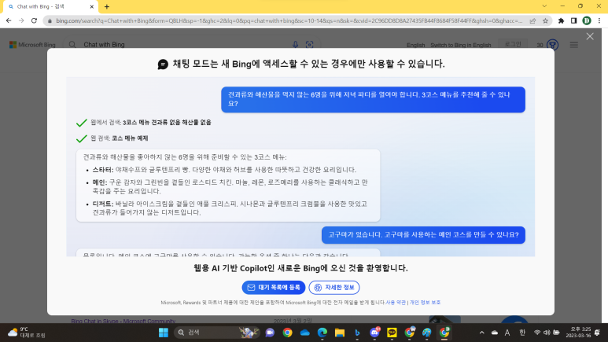Click the 메인 menu bullet text

pyautogui.click(x=230, y=186)
